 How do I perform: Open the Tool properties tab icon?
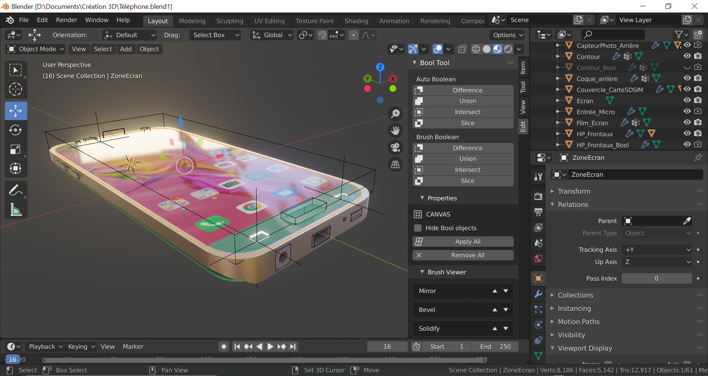click(538, 177)
